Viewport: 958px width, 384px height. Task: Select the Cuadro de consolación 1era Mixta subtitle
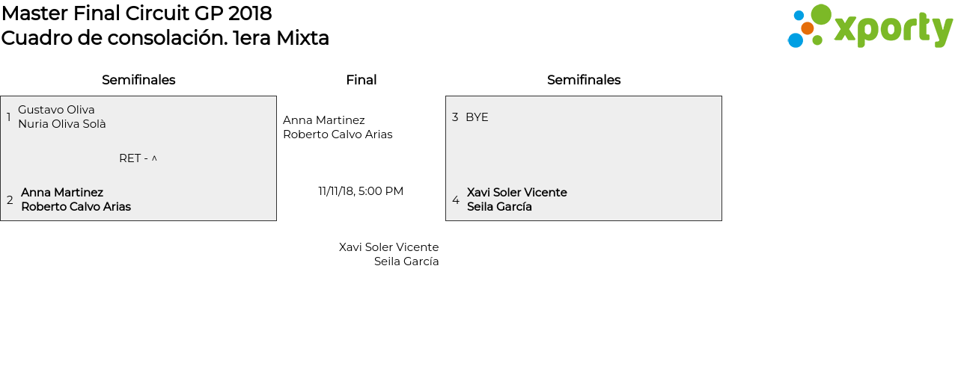pos(165,38)
